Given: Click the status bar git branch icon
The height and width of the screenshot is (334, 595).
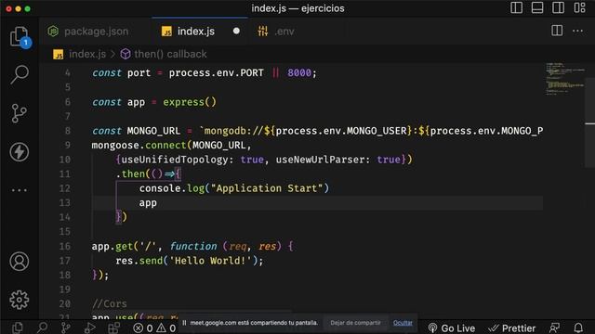Looking at the screenshot, I should click(x=66, y=328).
